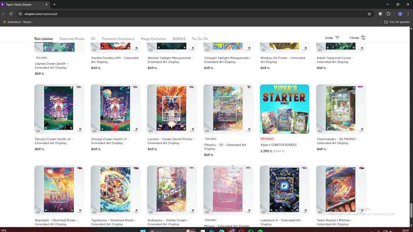This screenshot has height=232, width=413.
Task: Click the round extension icon next to the star
Action: click(x=380, y=14)
